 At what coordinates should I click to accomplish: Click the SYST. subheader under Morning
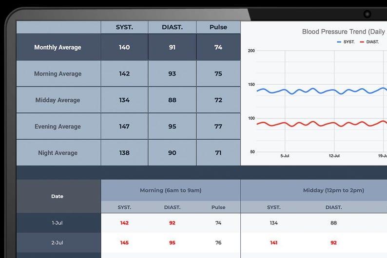(124, 207)
